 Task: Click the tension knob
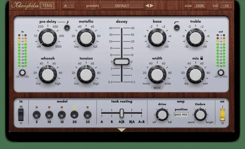click(x=86, y=74)
